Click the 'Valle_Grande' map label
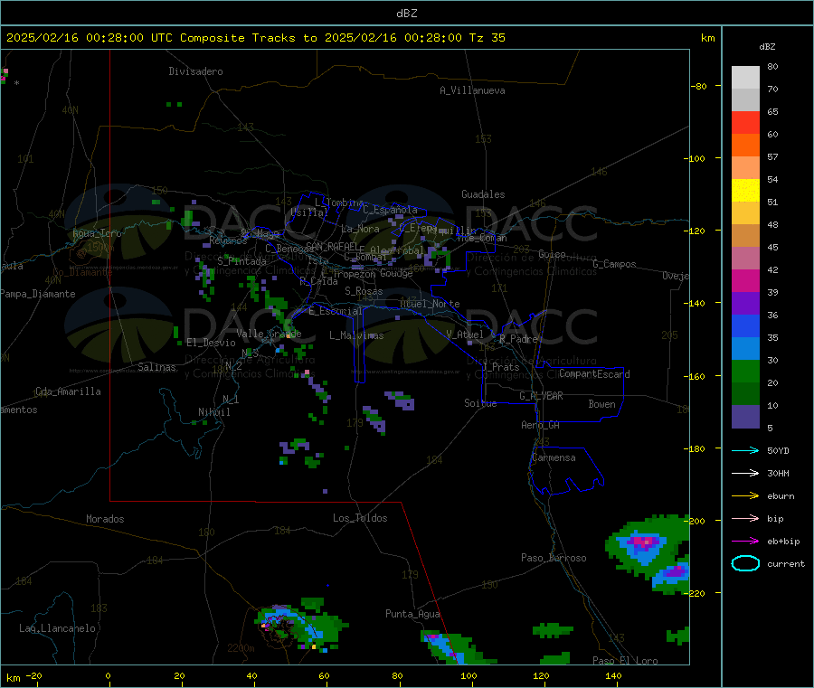This screenshot has width=814, height=688. click(x=269, y=334)
